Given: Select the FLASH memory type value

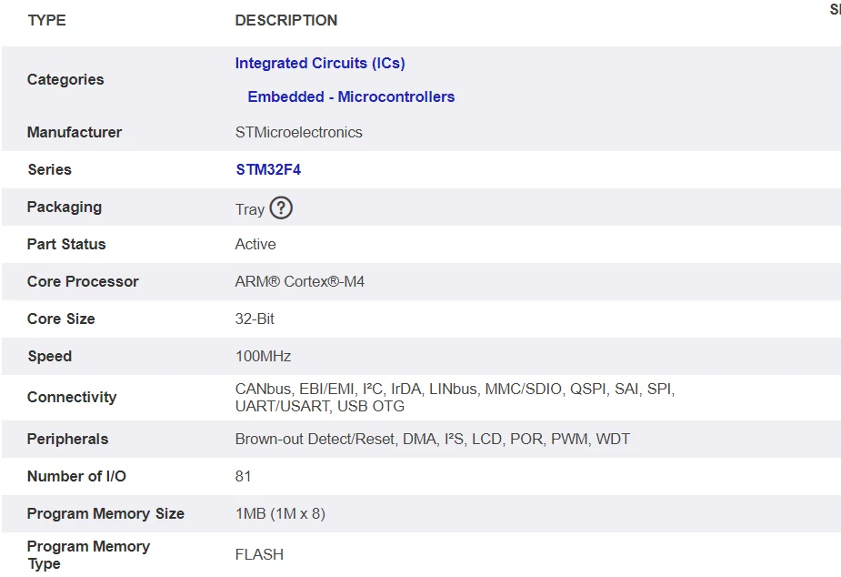Looking at the screenshot, I should 259,554.
